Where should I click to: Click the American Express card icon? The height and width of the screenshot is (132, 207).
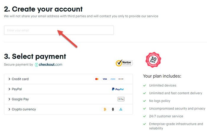(x=113, y=79)
